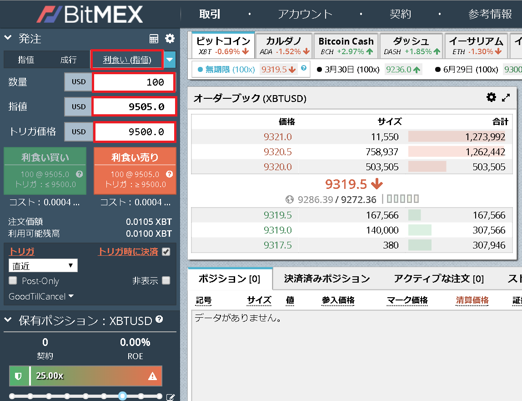Click the globe index price icon
This screenshot has width=522, height=401.
click(x=290, y=199)
